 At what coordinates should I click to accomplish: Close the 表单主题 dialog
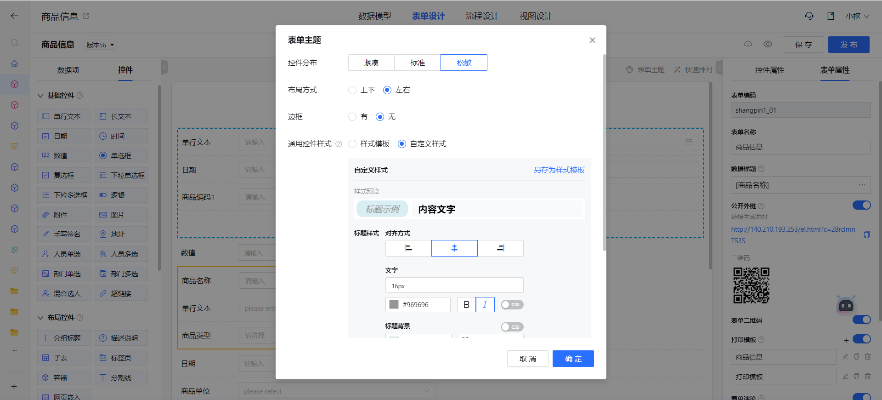click(x=593, y=40)
